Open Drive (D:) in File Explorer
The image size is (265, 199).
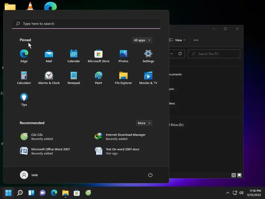(x=176, y=125)
